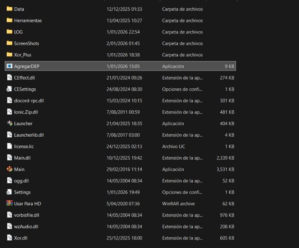Click the discord-rpc.dll file name
The width and height of the screenshot is (299, 248).
coord(29,101)
